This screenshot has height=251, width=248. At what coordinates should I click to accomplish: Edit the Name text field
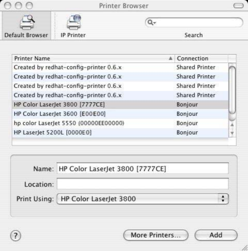tap(143, 168)
